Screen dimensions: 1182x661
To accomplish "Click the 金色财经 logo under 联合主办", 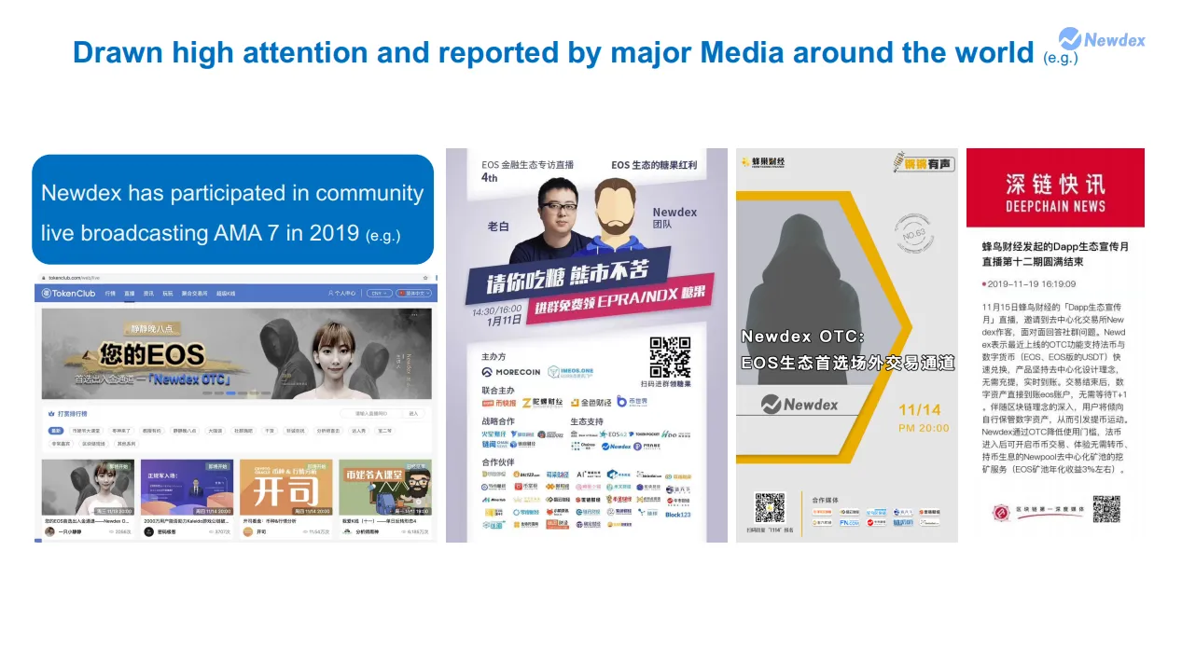I will click(590, 403).
